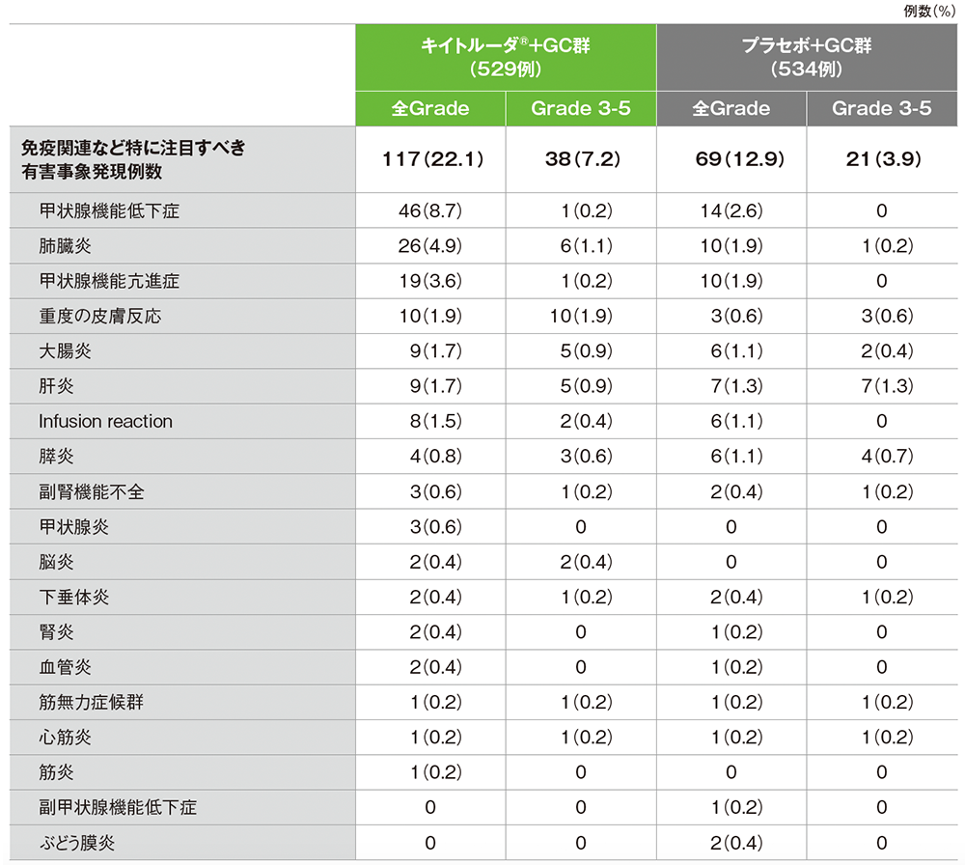This screenshot has height=865, width=965.
Task: Select 全Grade header under the キイトルーダ group
Action: pyautogui.click(x=430, y=108)
